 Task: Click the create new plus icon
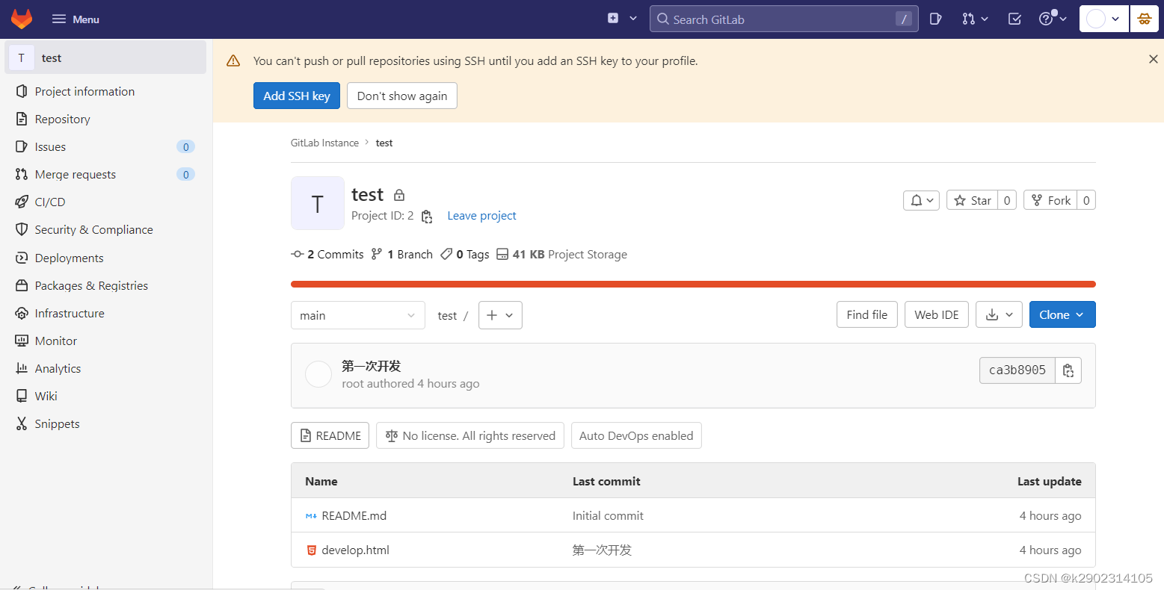click(x=613, y=19)
